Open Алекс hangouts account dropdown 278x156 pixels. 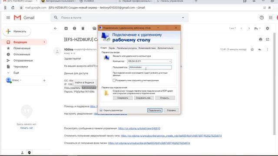coord(17,80)
